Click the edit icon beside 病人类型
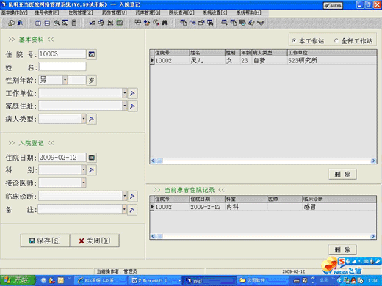382x286 pixels. (x=92, y=119)
